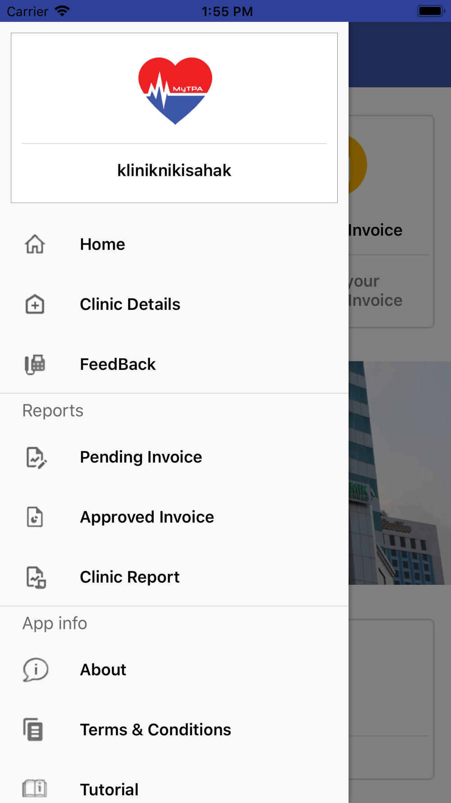Tap the klinikniksahak username label
Image resolution: width=451 pixels, height=803 pixels.
(x=174, y=171)
